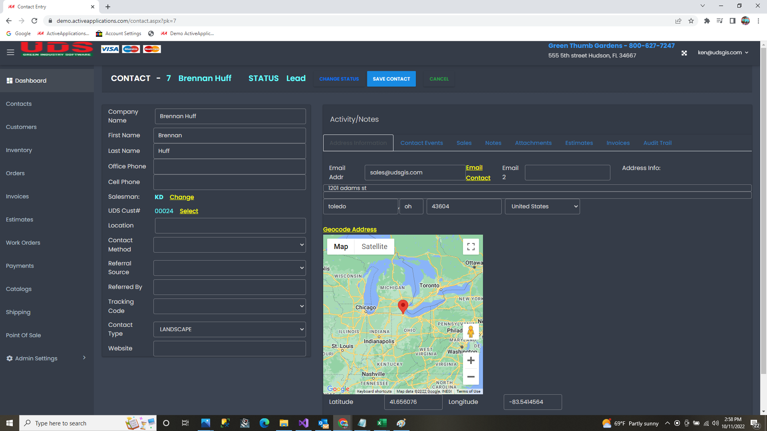This screenshot has width=767, height=431.
Task: Click the Geocode Address link
Action: [x=350, y=229]
